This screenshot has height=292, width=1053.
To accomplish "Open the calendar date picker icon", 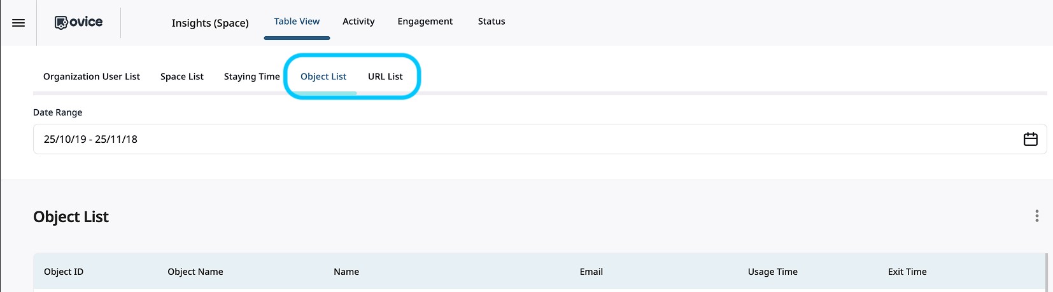I will pos(1030,139).
